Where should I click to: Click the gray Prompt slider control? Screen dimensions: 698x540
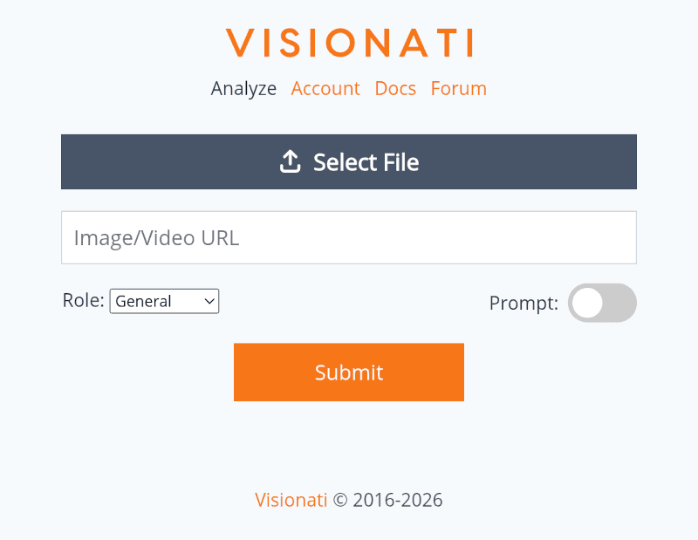pyautogui.click(x=602, y=303)
